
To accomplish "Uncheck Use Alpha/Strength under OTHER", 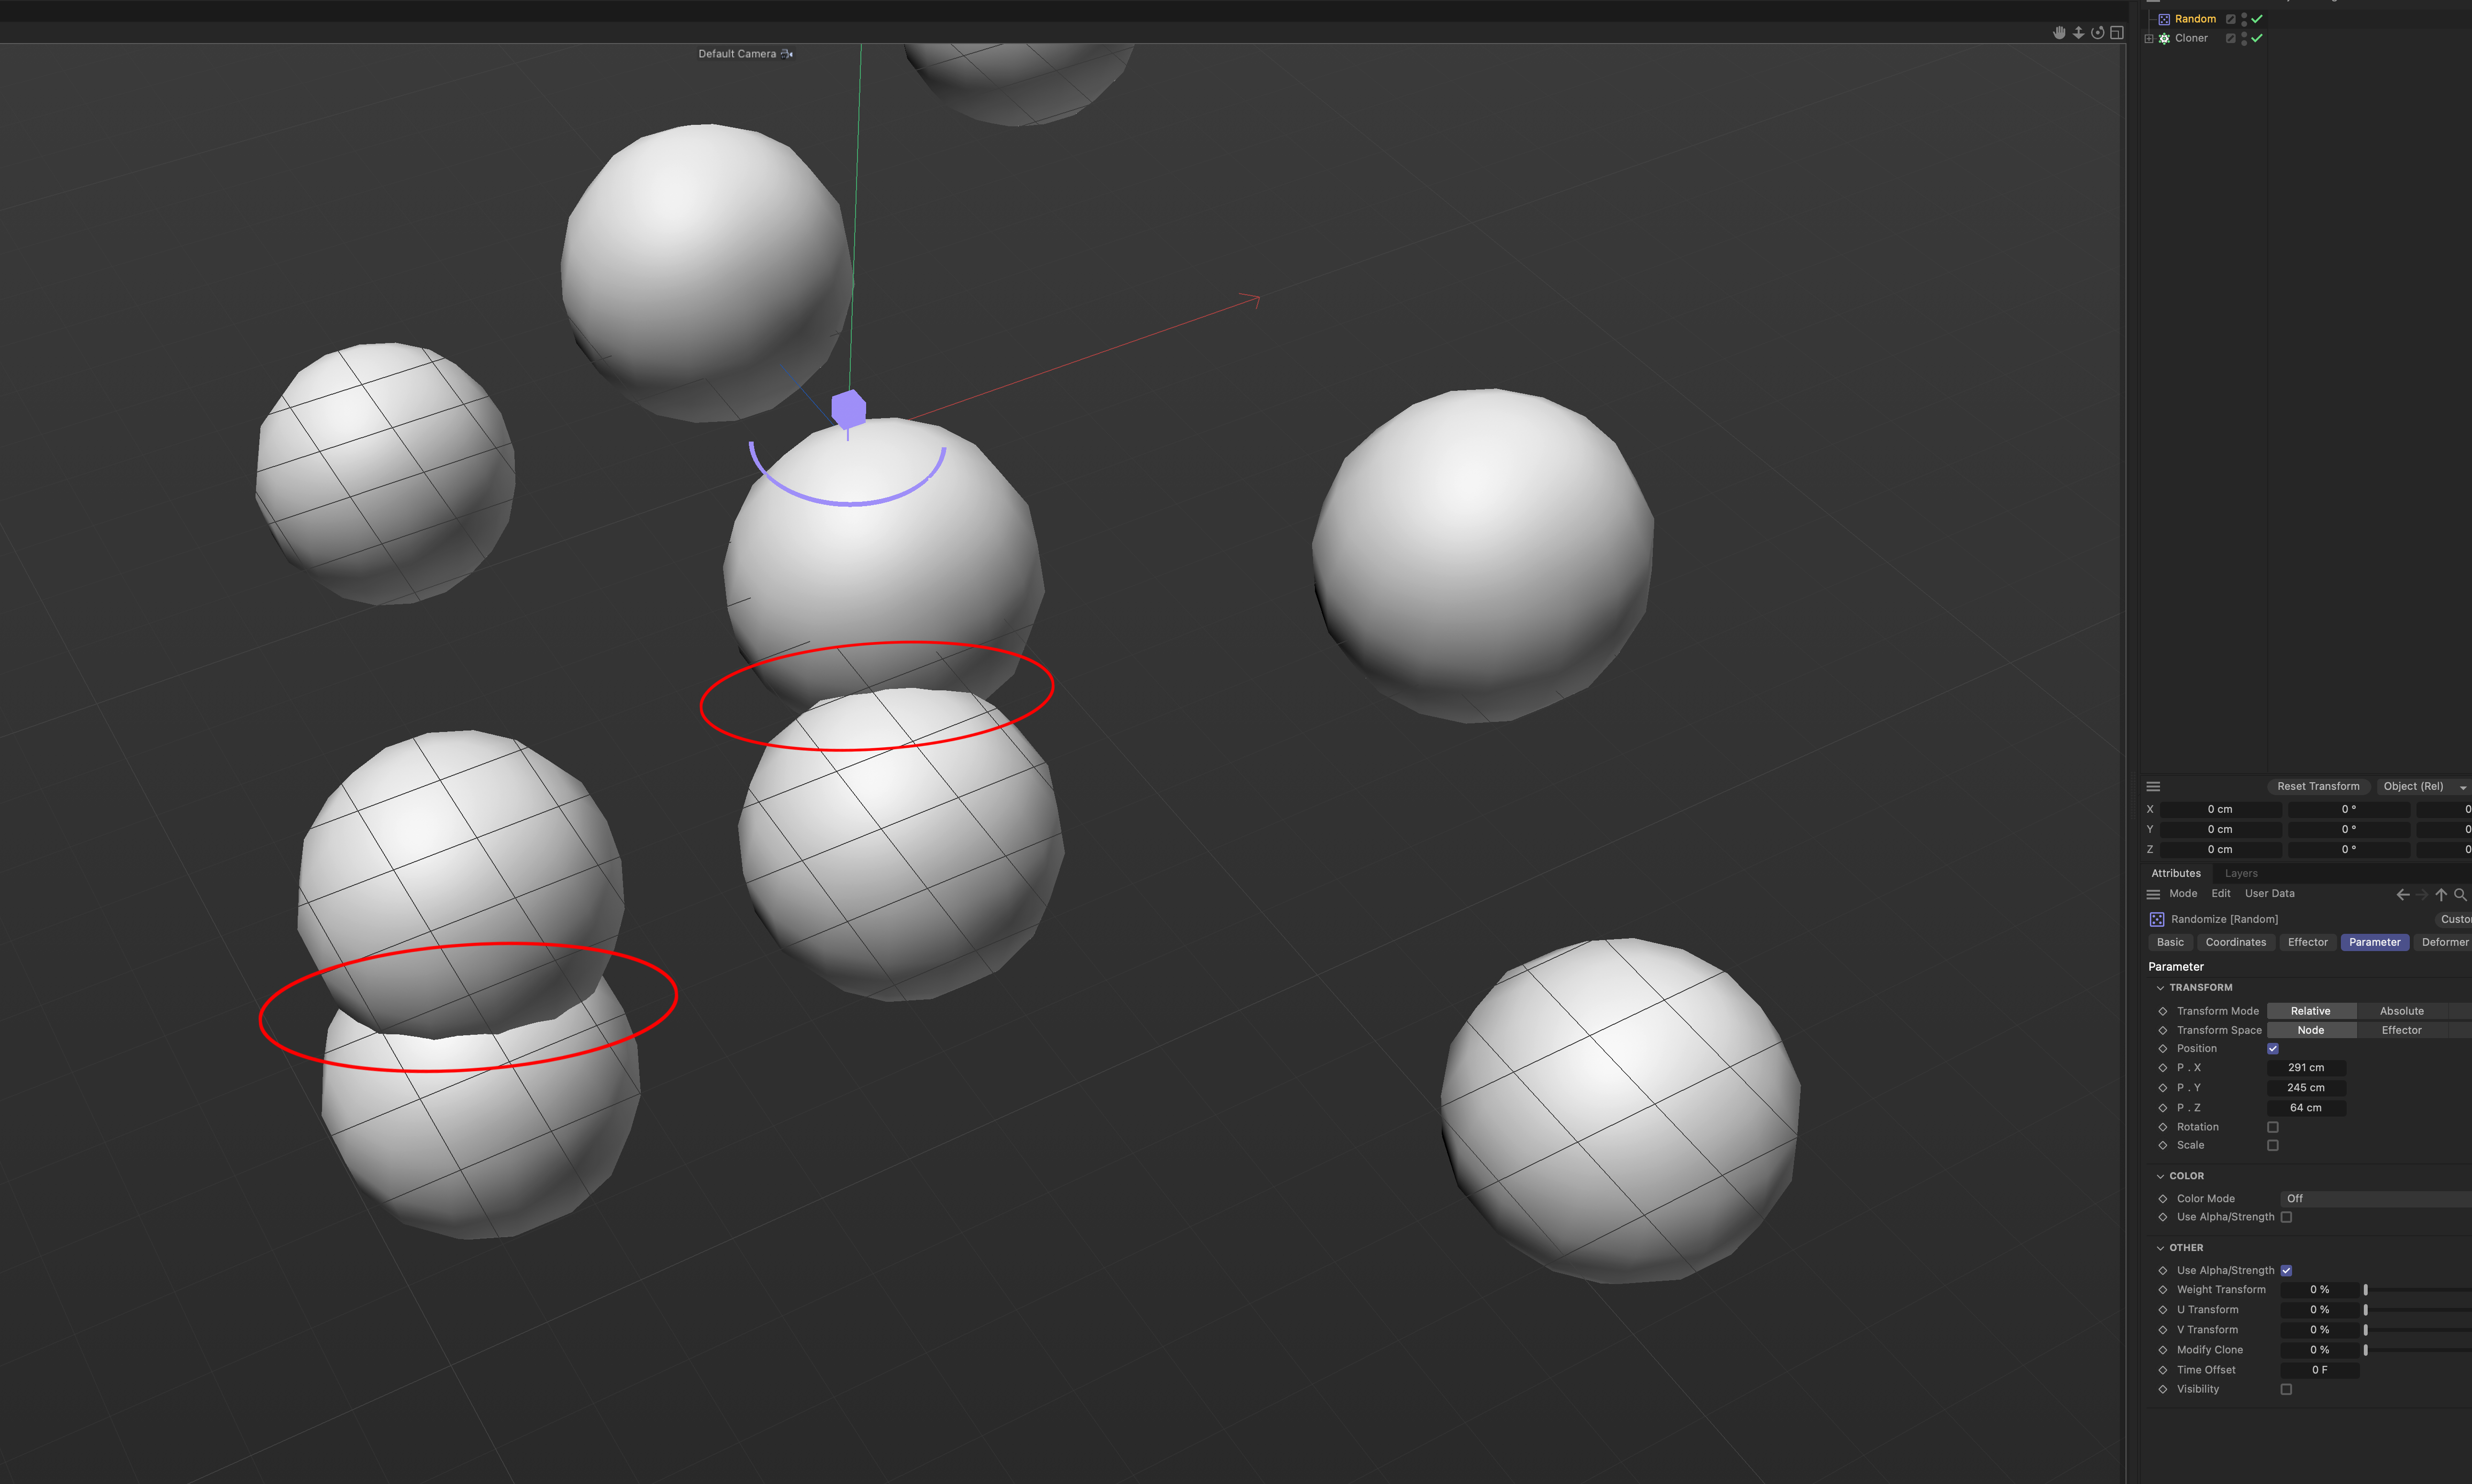I will 2286,1271.
